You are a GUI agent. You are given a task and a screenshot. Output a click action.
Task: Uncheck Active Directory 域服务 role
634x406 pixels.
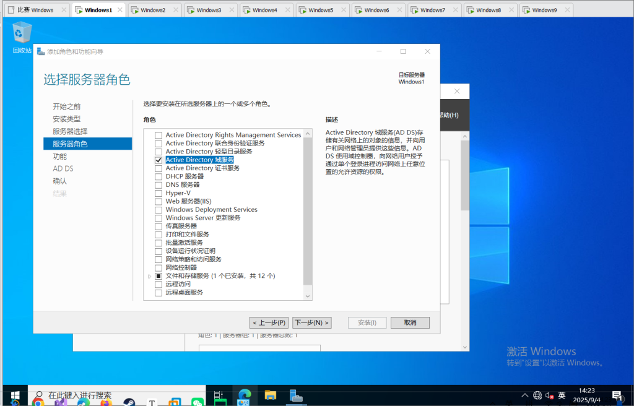coord(158,160)
